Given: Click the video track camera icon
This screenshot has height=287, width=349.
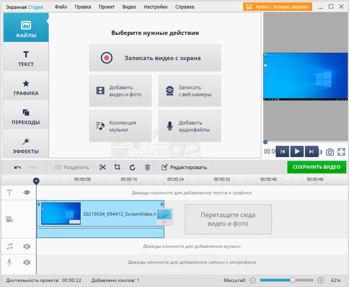Looking at the screenshot, I should pos(9,219).
